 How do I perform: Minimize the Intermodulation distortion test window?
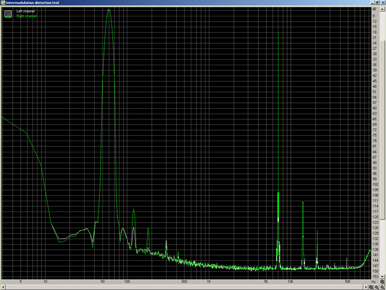(372, 3)
